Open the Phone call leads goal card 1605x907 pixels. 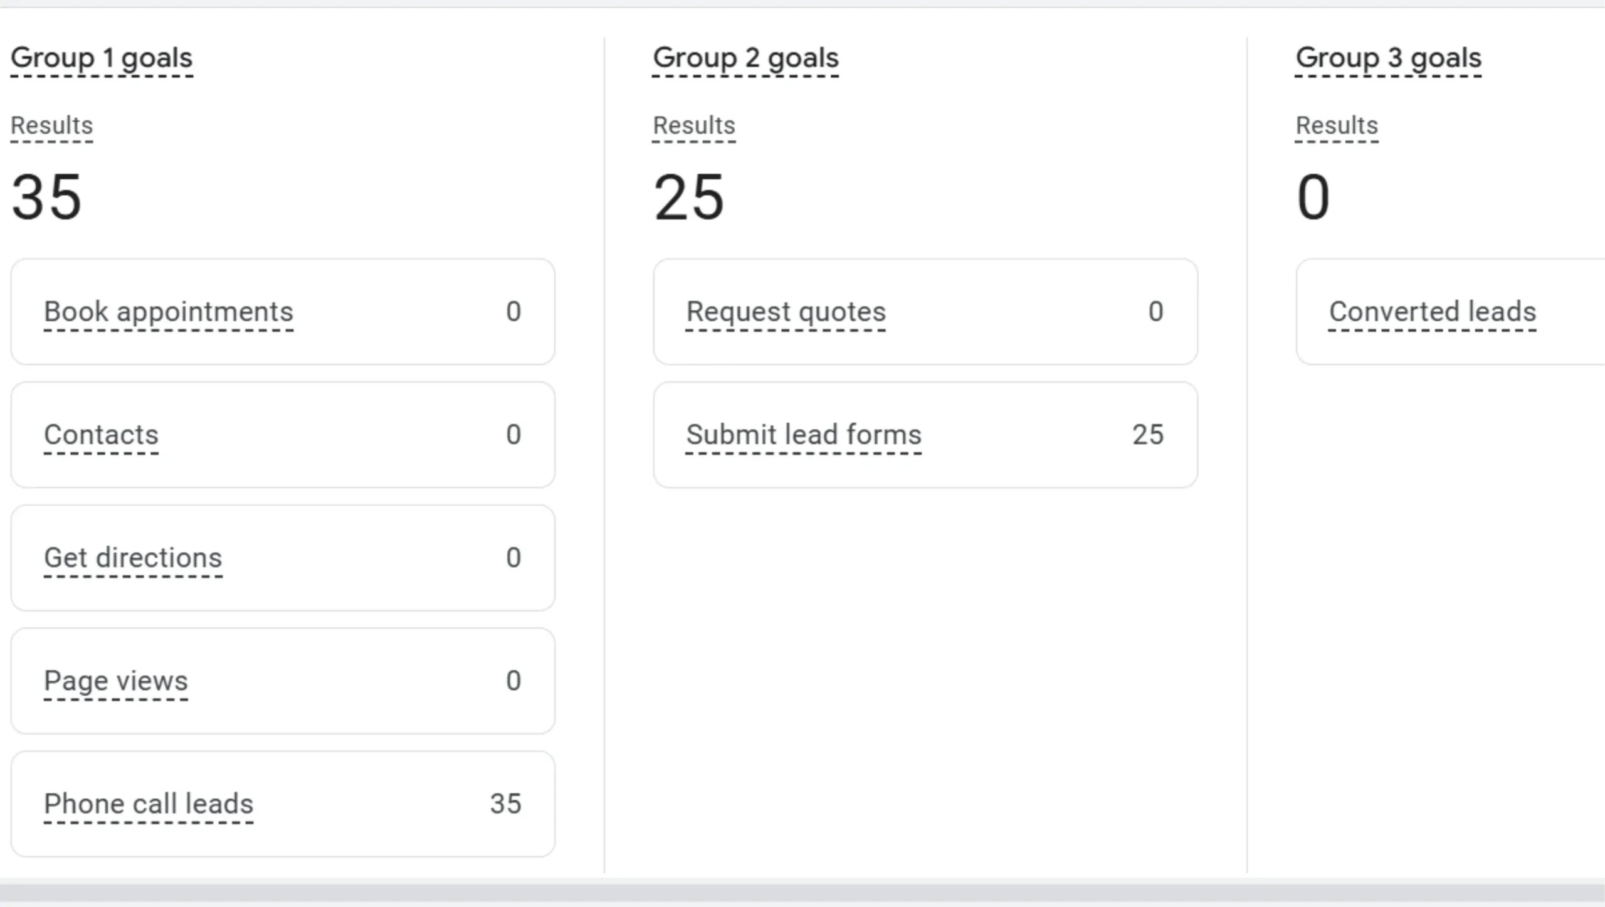click(x=283, y=804)
